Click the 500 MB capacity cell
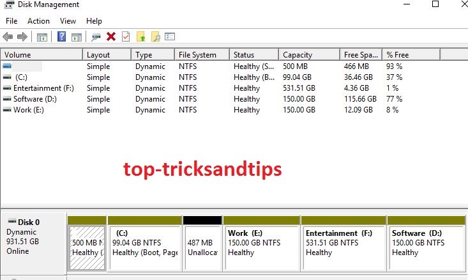Screen dimensions: 468x280 (x=295, y=66)
